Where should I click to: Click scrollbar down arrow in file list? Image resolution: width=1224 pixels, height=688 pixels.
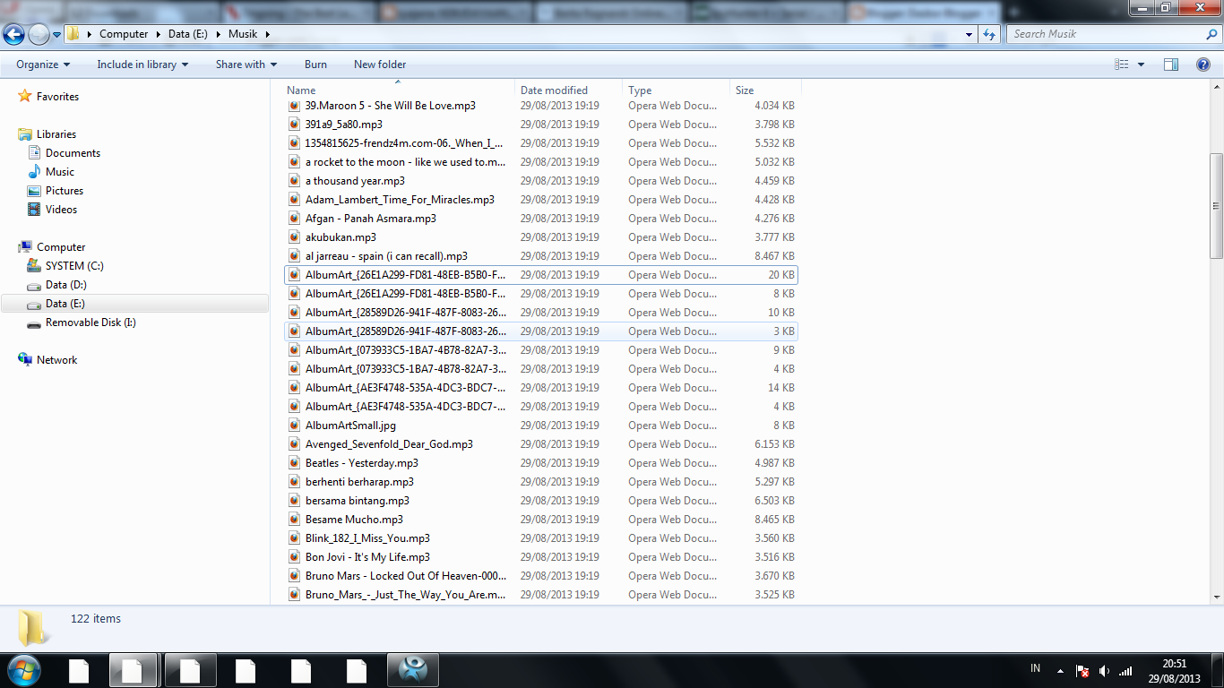tap(1216, 597)
